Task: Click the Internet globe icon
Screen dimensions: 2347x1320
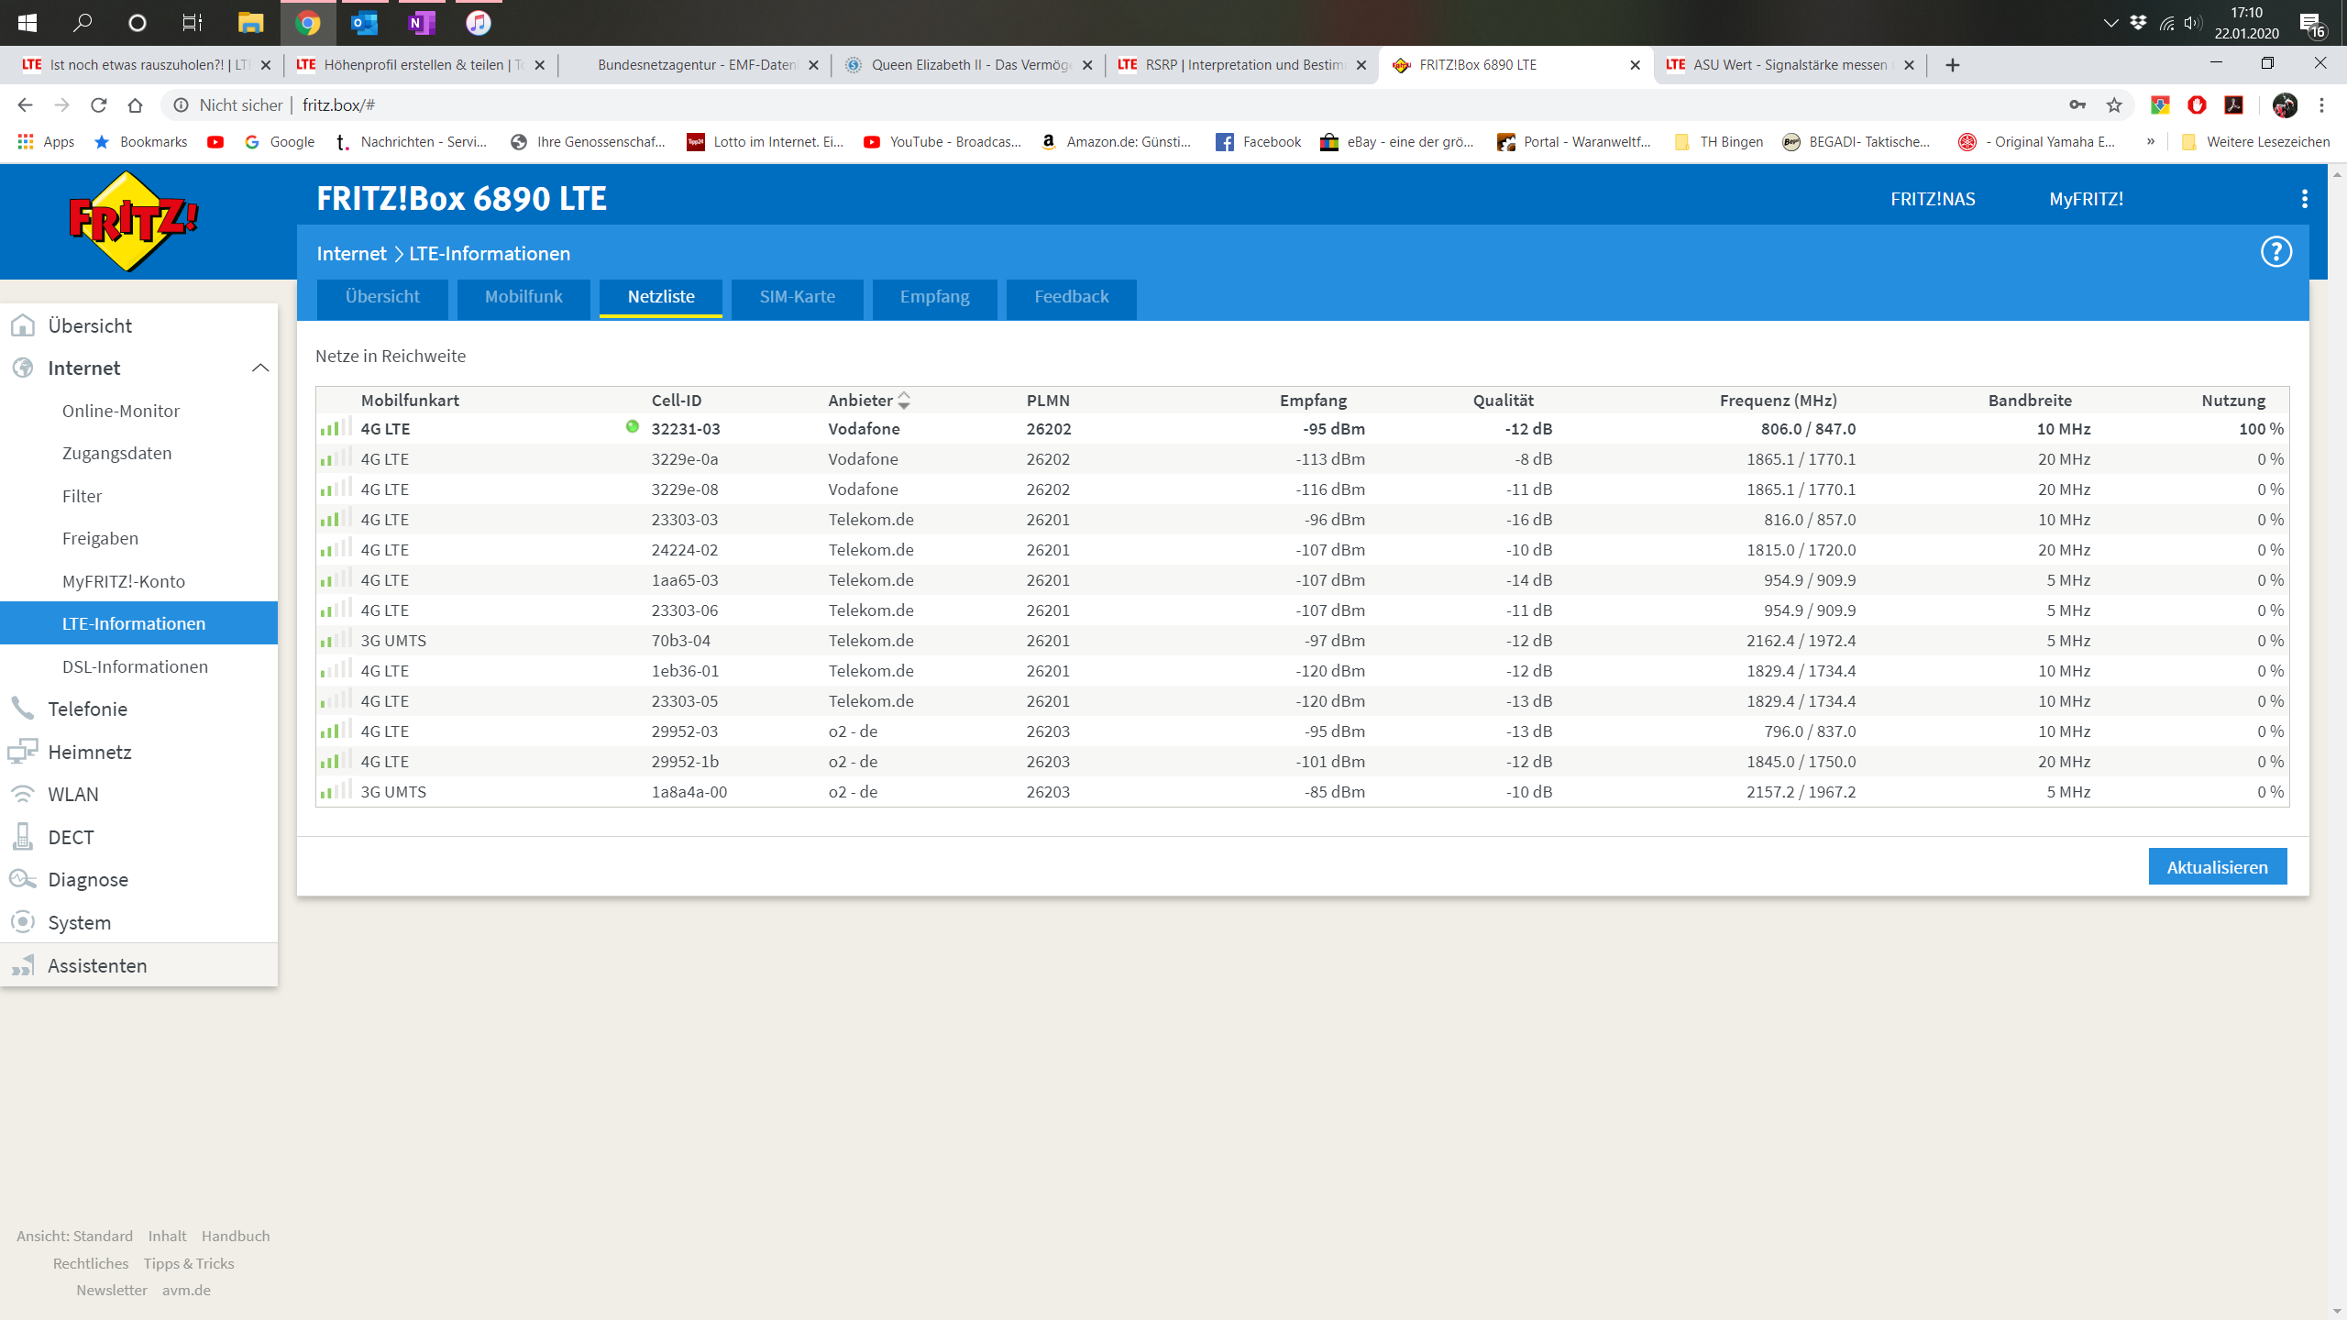Action: (23, 368)
